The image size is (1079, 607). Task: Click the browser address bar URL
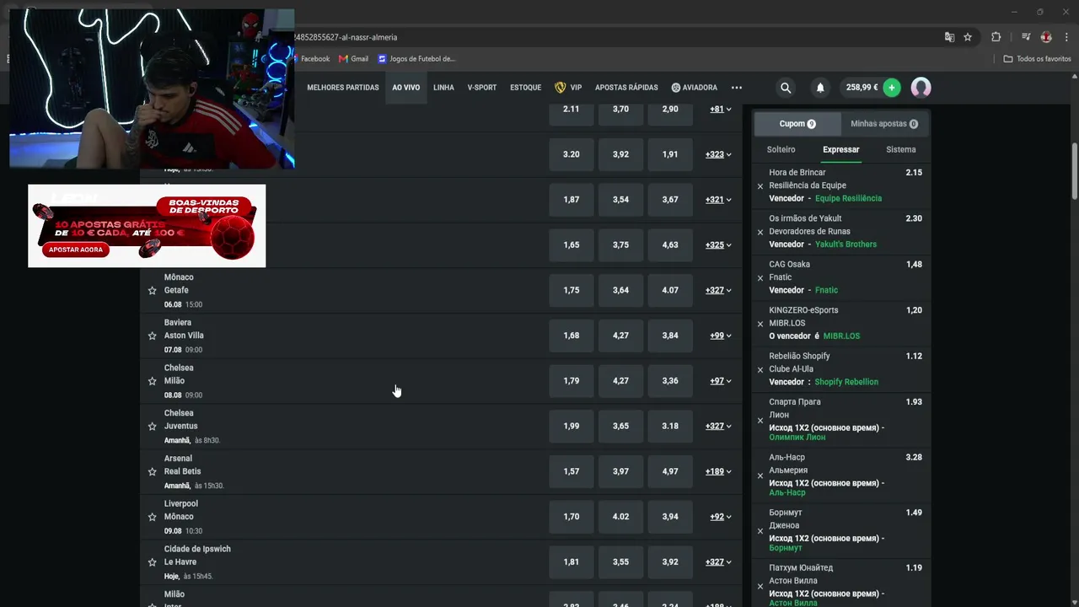coord(346,37)
